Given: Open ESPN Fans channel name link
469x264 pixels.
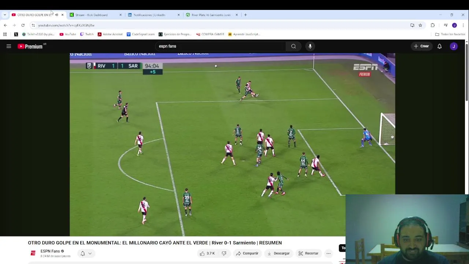Looking at the screenshot, I should tap(50, 251).
